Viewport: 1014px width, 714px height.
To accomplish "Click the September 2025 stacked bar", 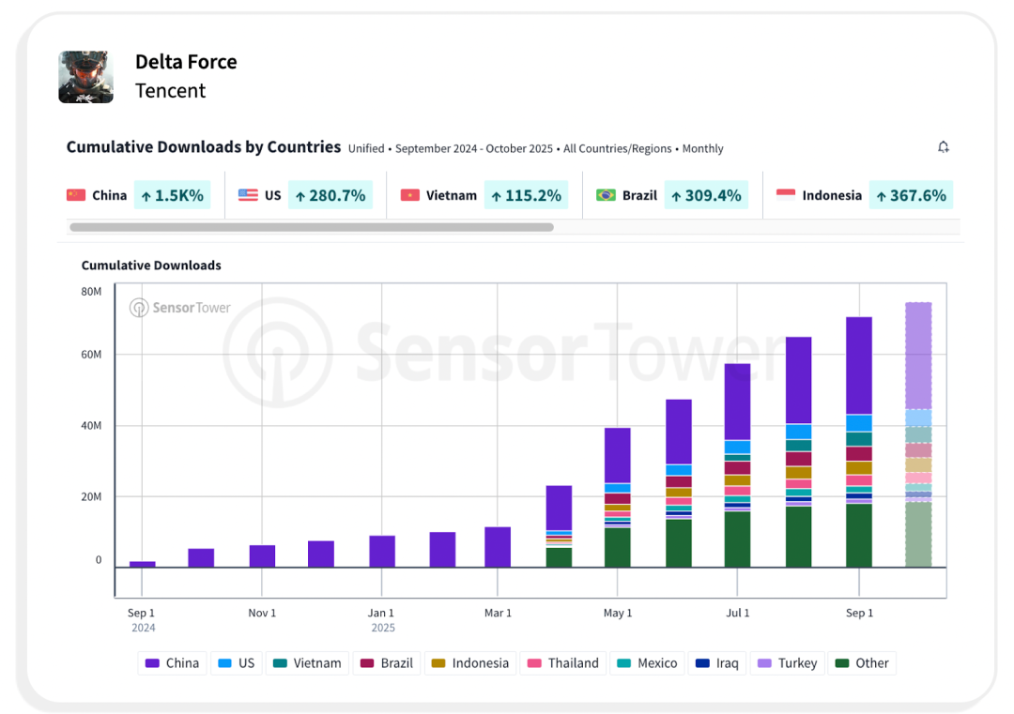I will pyautogui.click(x=858, y=441).
